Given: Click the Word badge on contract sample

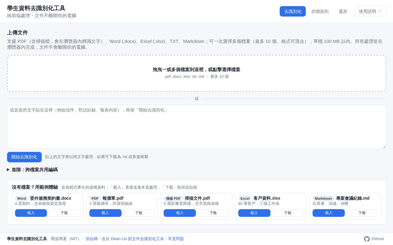Looking at the screenshot, I should point(21,198).
